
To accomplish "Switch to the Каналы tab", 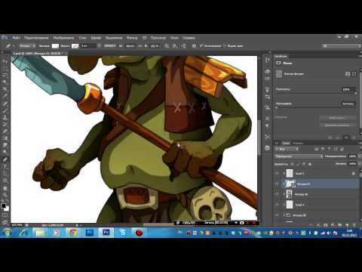I will click(298, 143).
